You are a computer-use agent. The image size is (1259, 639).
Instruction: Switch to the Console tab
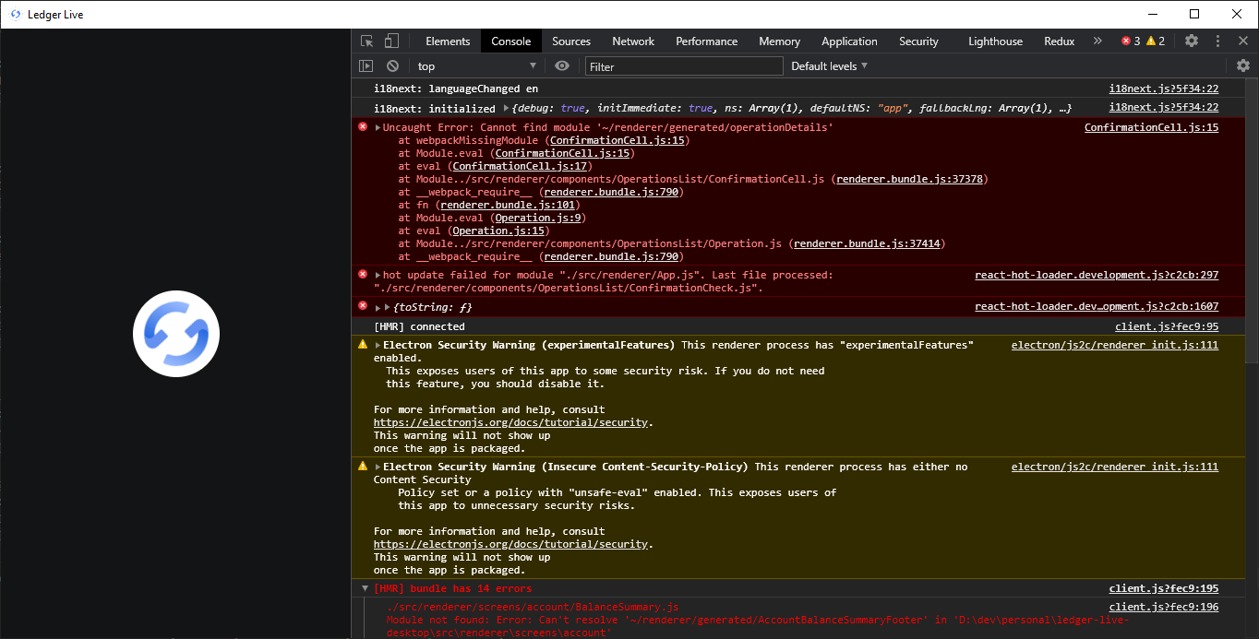click(x=511, y=41)
